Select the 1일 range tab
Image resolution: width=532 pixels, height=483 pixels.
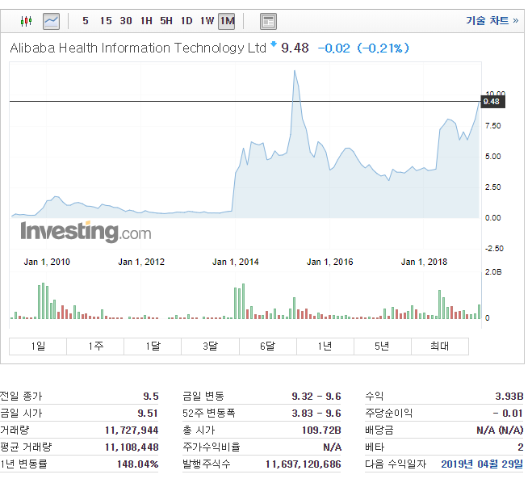pos(38,346)
